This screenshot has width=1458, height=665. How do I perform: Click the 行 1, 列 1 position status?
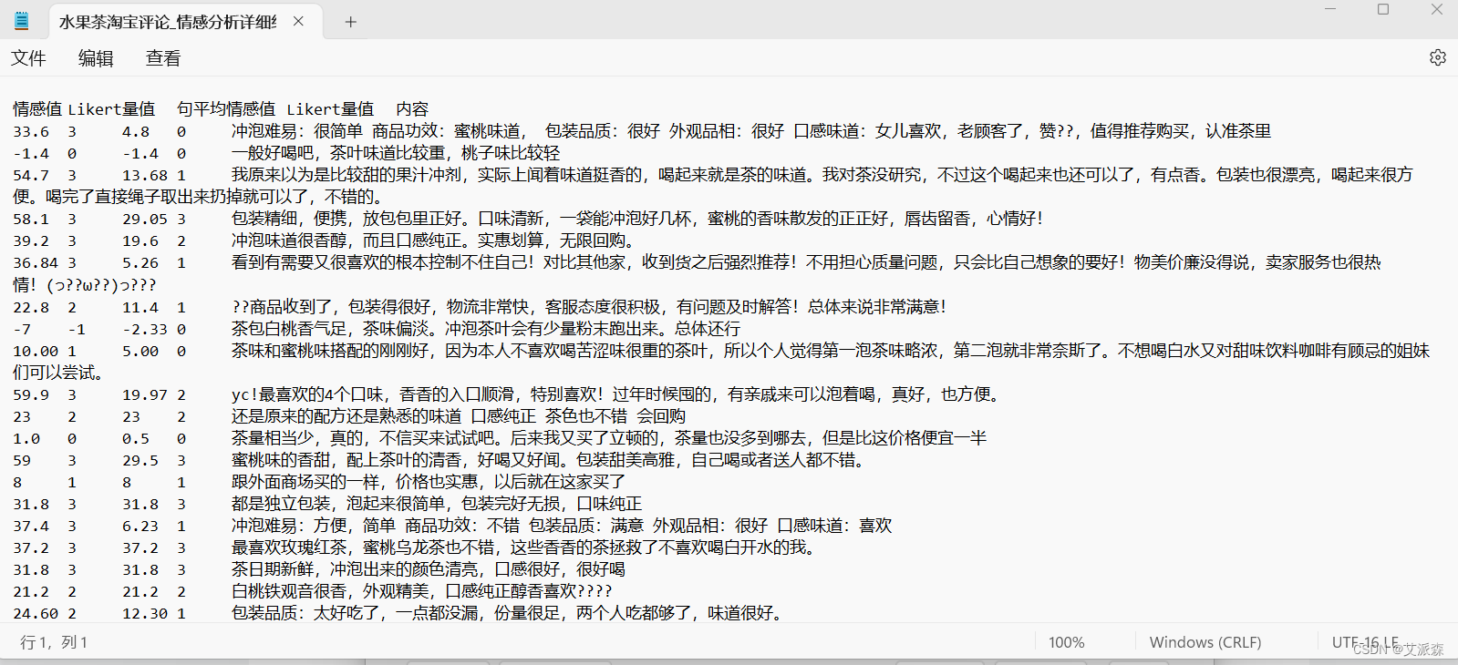[x=54, y=642]
